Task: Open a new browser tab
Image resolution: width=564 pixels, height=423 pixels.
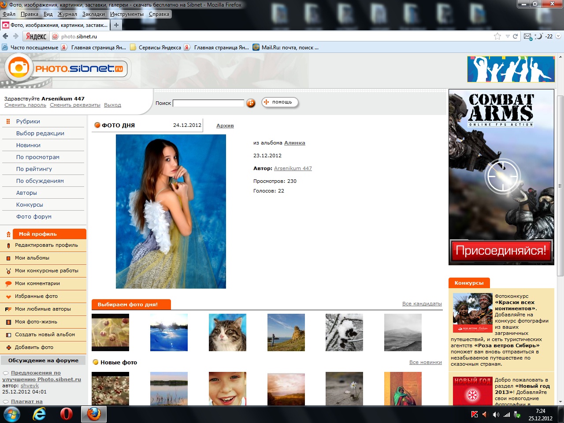Action: (x=116, y=25)
